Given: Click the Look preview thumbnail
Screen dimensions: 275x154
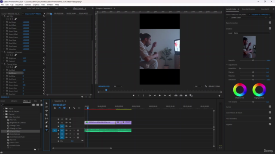Looking at the screenshot, I should (x=249, y=47).
